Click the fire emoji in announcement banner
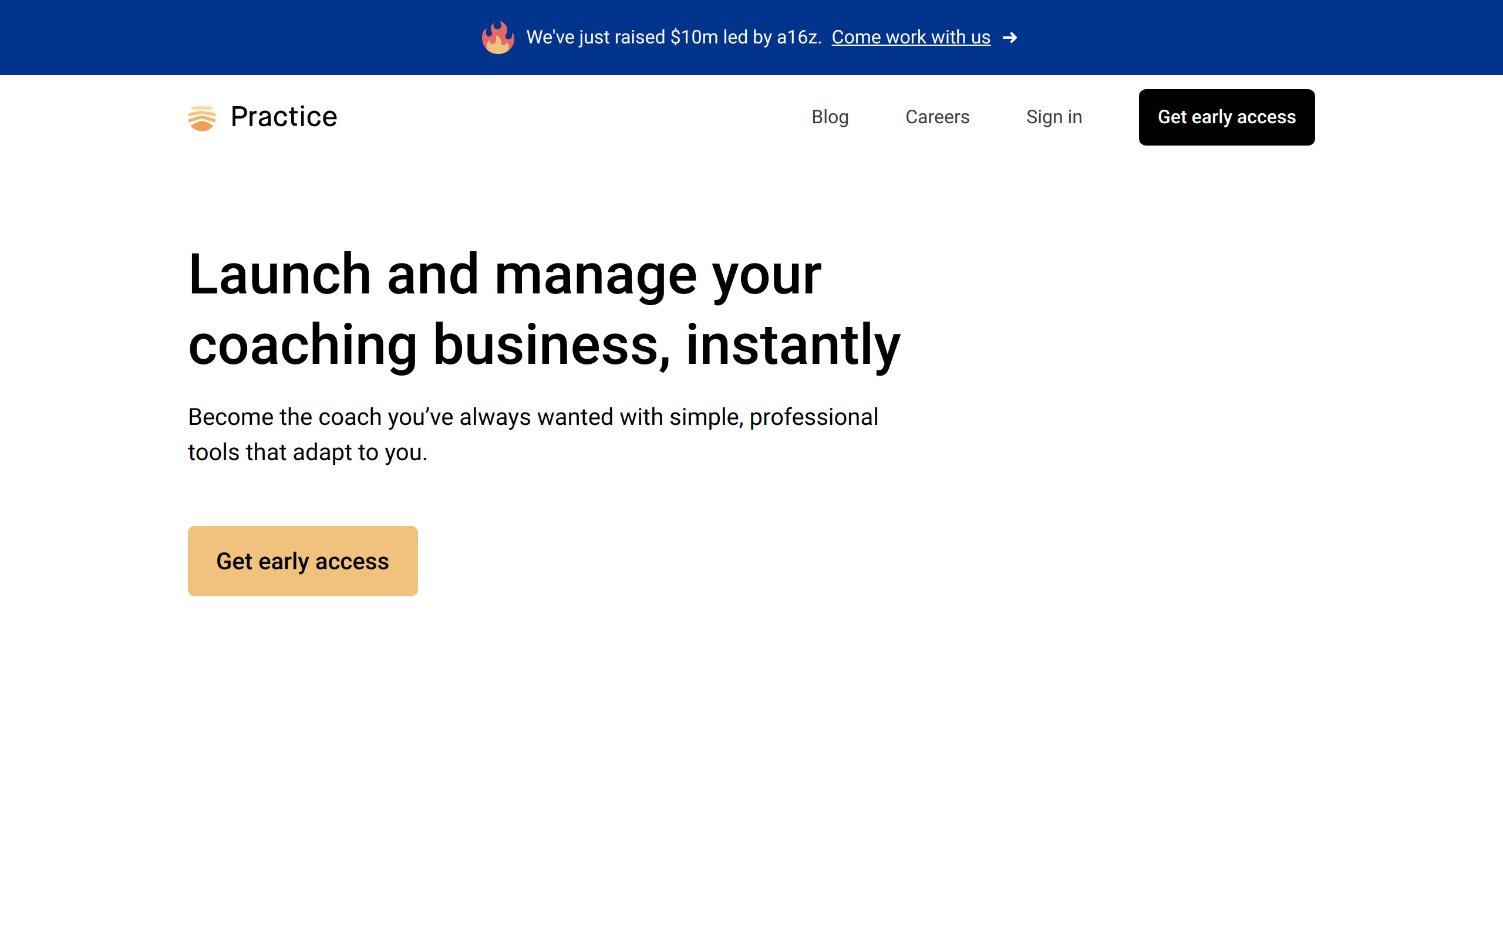 [x=497, y=37]
